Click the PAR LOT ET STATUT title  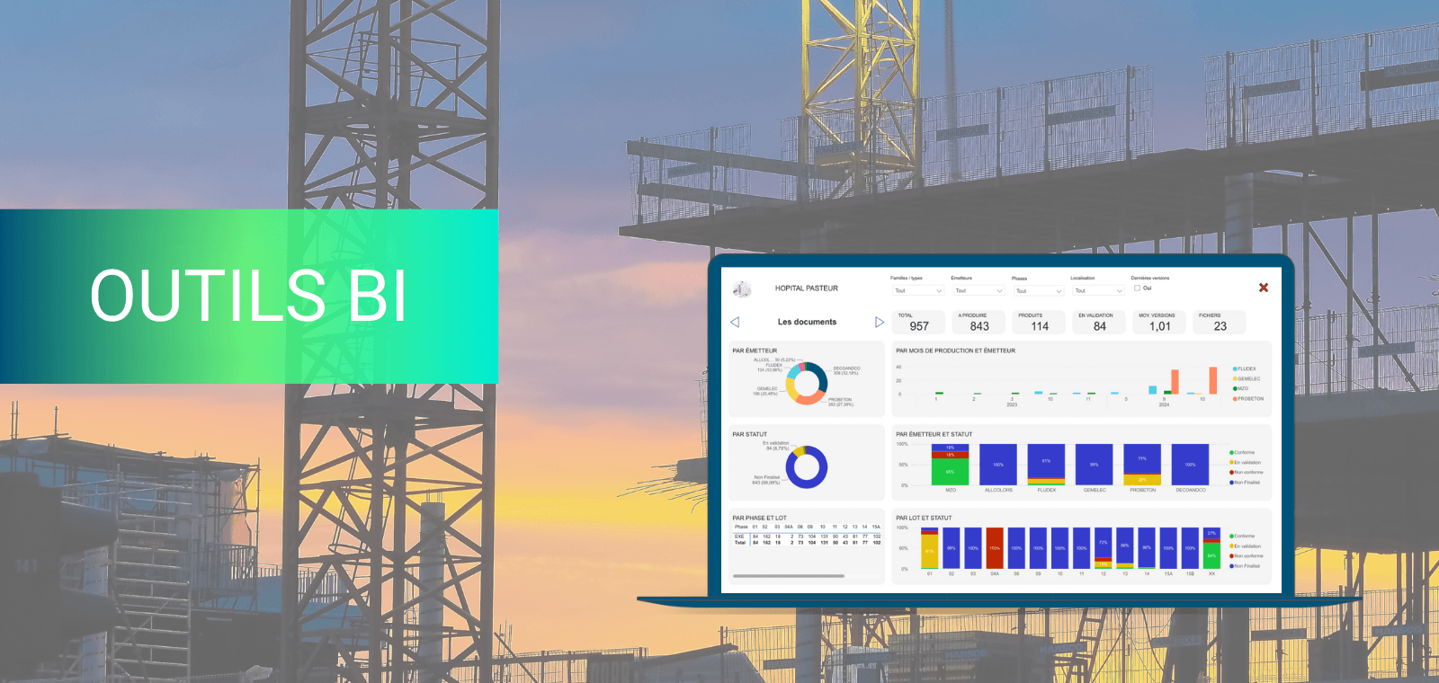(x=924, y=519)
